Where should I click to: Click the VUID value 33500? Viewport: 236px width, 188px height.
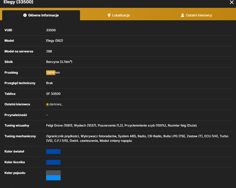[x=51, y=30]
